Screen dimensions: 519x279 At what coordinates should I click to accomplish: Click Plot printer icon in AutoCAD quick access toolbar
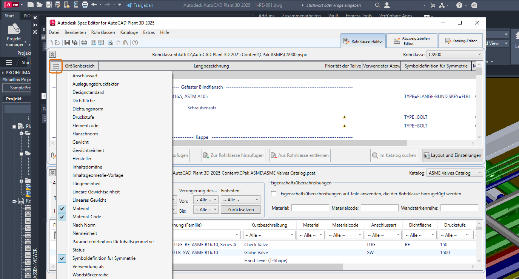tap(85, 5)
